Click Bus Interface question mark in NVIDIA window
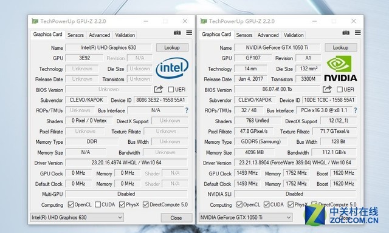The height and width of the screenshot is (233, 389). 355,110
